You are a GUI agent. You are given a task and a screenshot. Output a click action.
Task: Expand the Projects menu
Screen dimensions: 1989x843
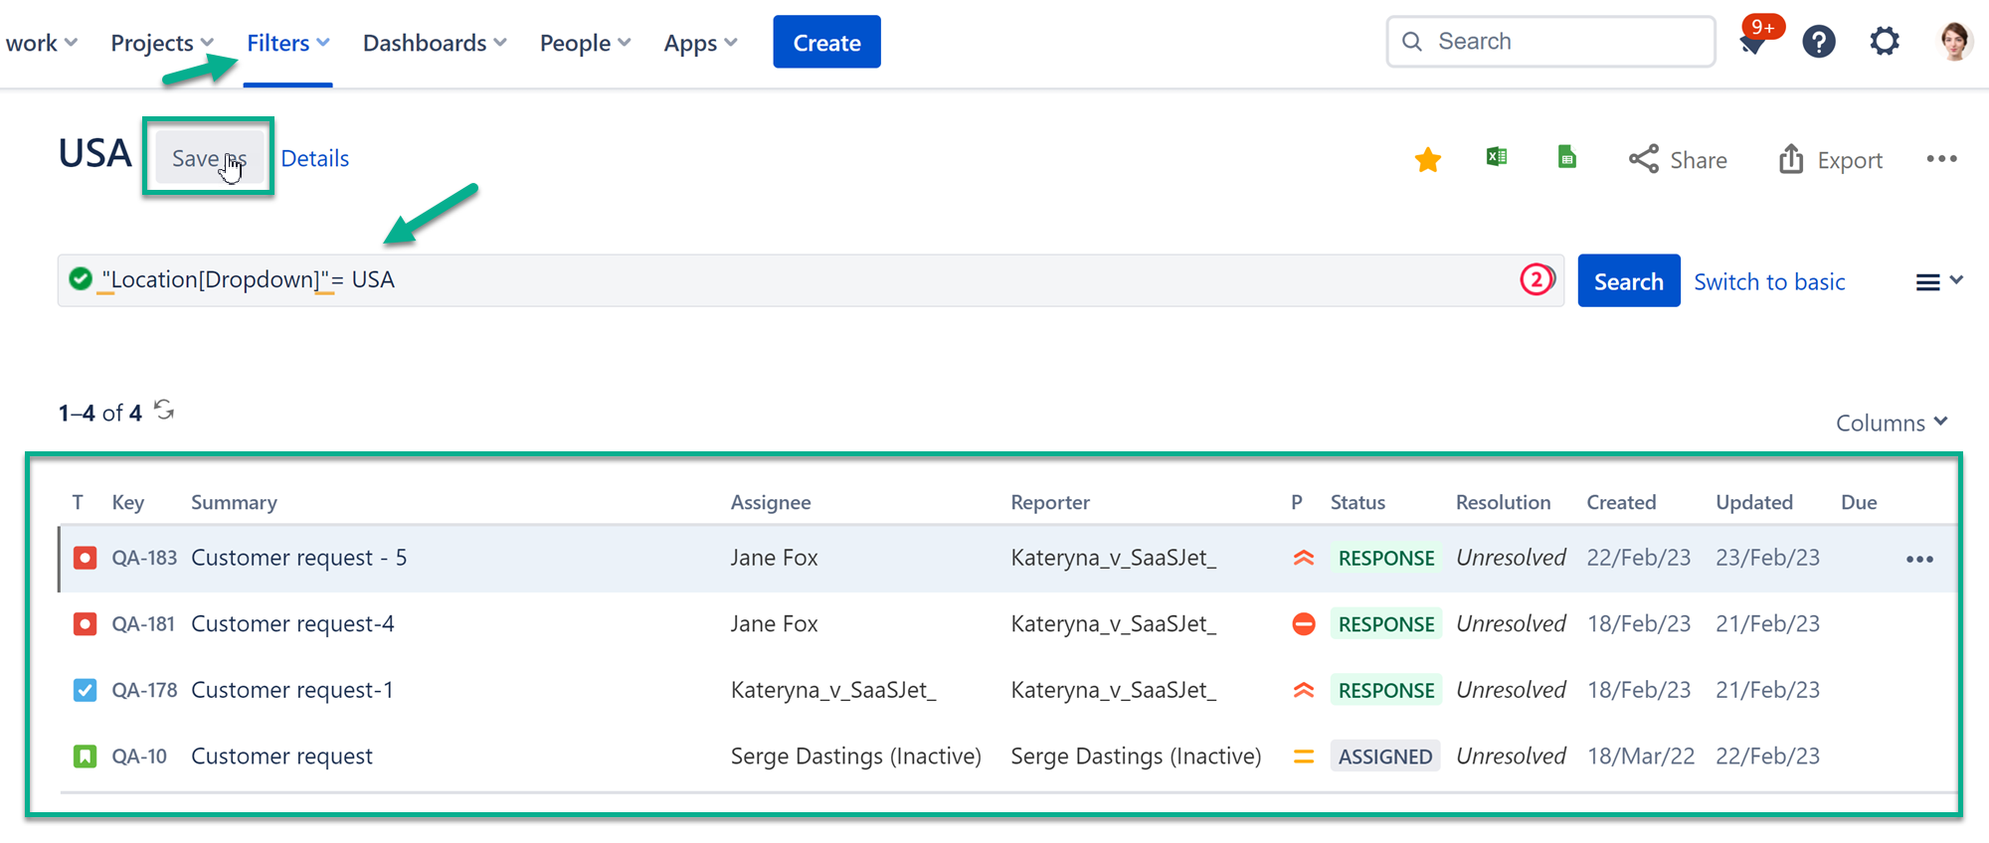pyautogui.click(x=161, y=43)
